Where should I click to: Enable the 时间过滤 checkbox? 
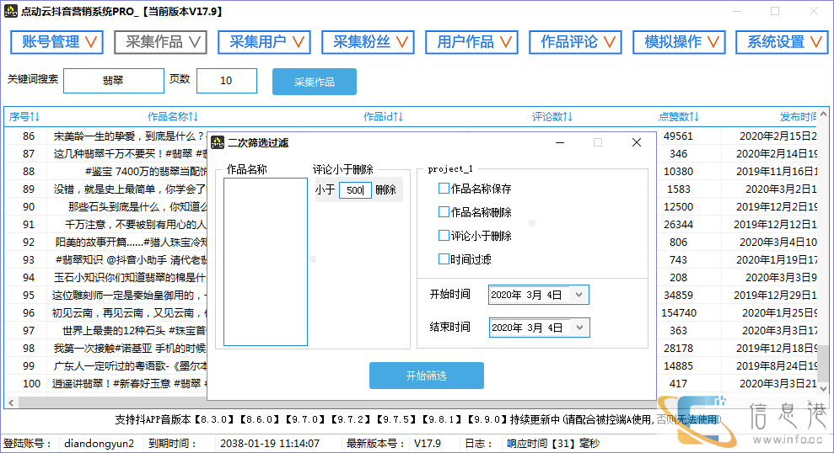point(444,259)
